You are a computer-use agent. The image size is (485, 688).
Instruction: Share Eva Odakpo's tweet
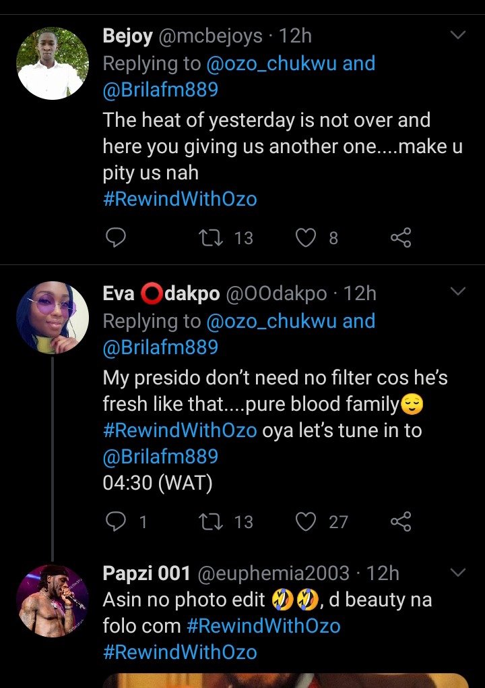401,521
